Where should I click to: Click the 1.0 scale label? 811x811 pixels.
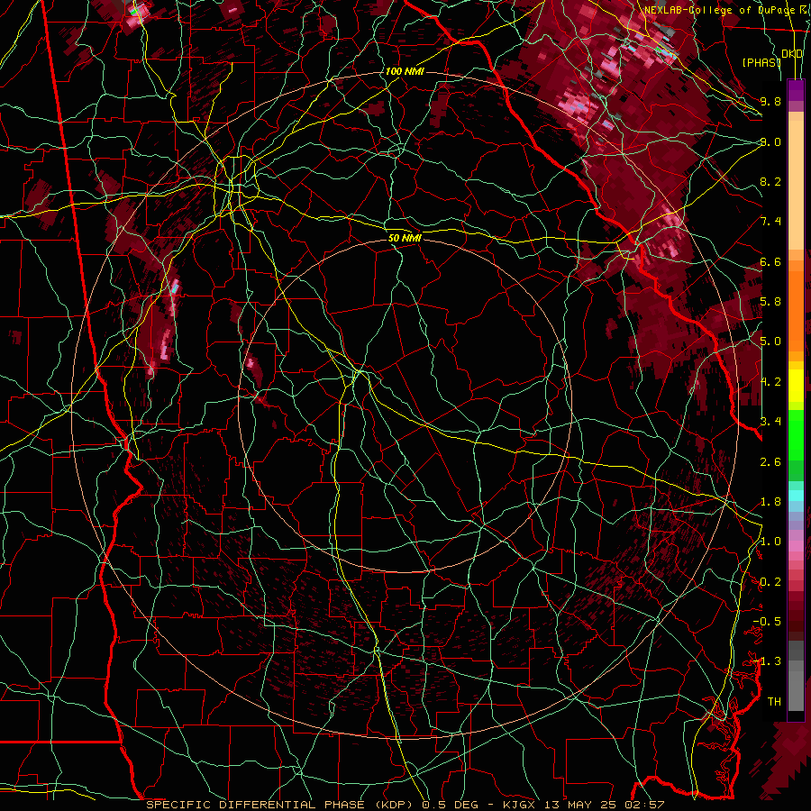pyautogui.click(x=770, y=542)
